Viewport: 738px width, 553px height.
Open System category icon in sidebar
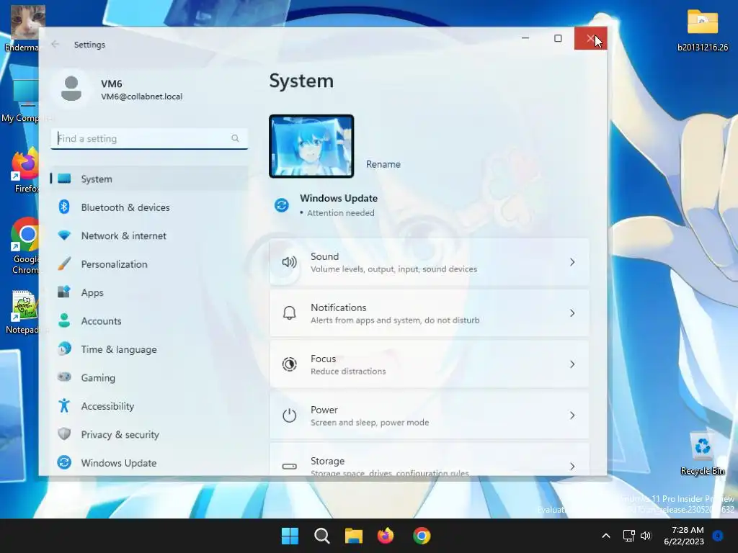point(64,179)
